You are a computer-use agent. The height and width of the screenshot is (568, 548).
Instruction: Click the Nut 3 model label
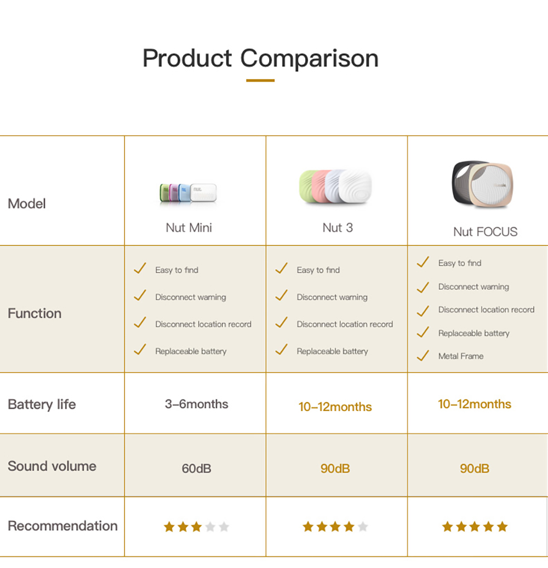(338, 228)
